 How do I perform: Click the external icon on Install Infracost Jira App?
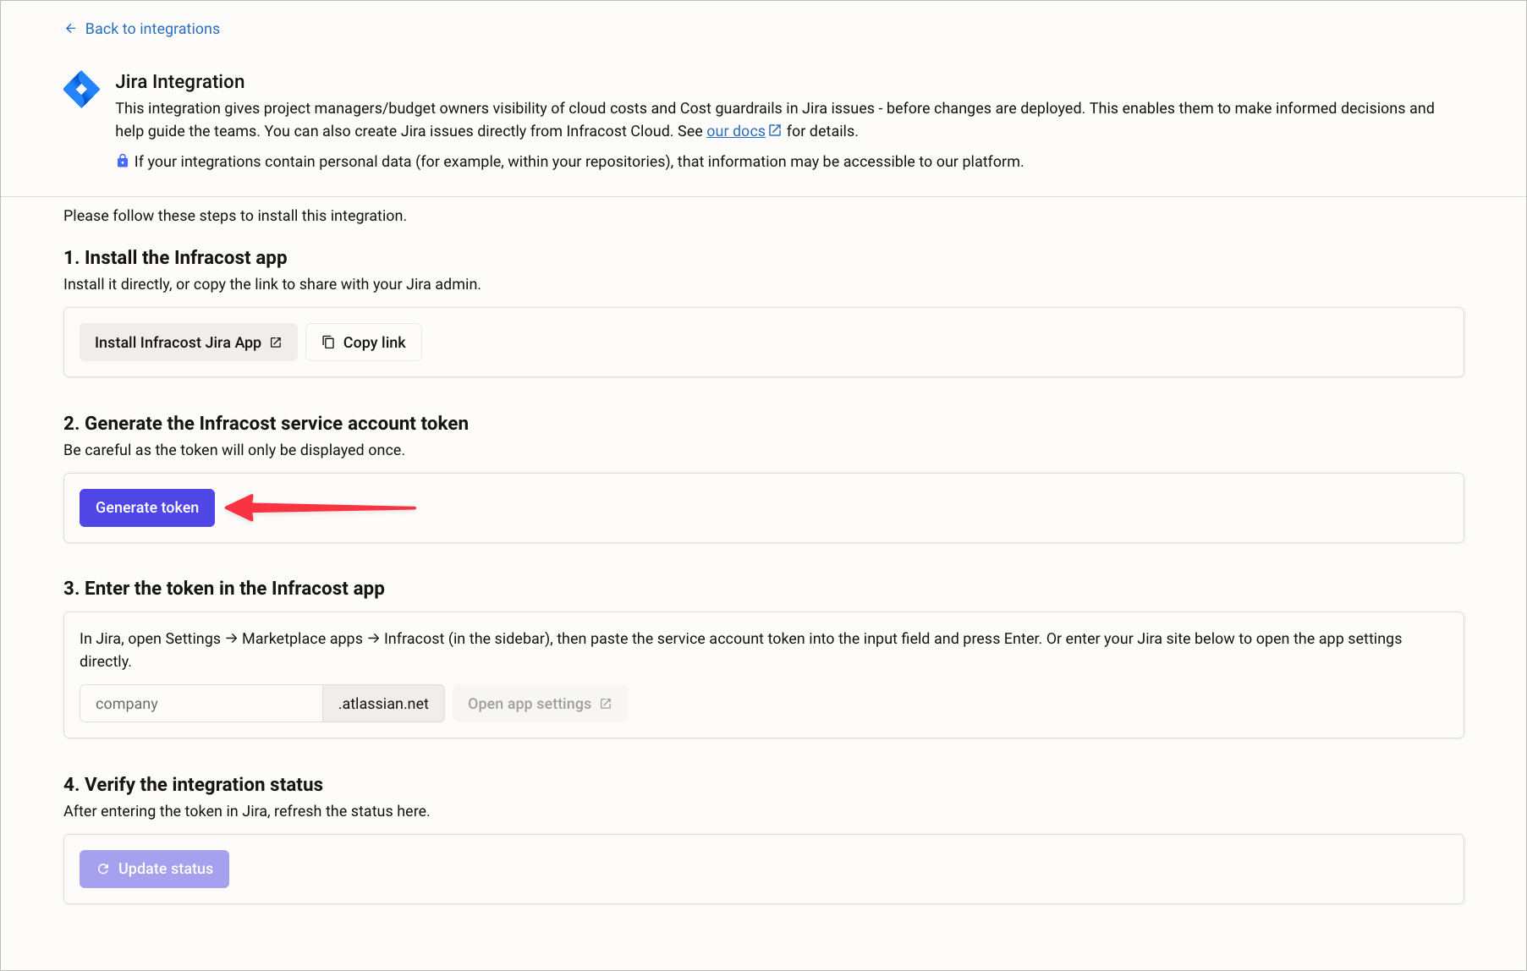(276, 343)
